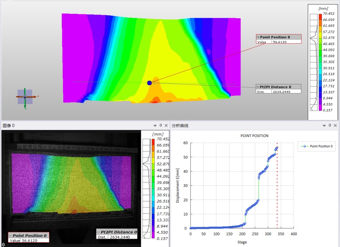Select the blue point marker on the 3D map
Screen dimensions: 340x247
pos(149,83)
